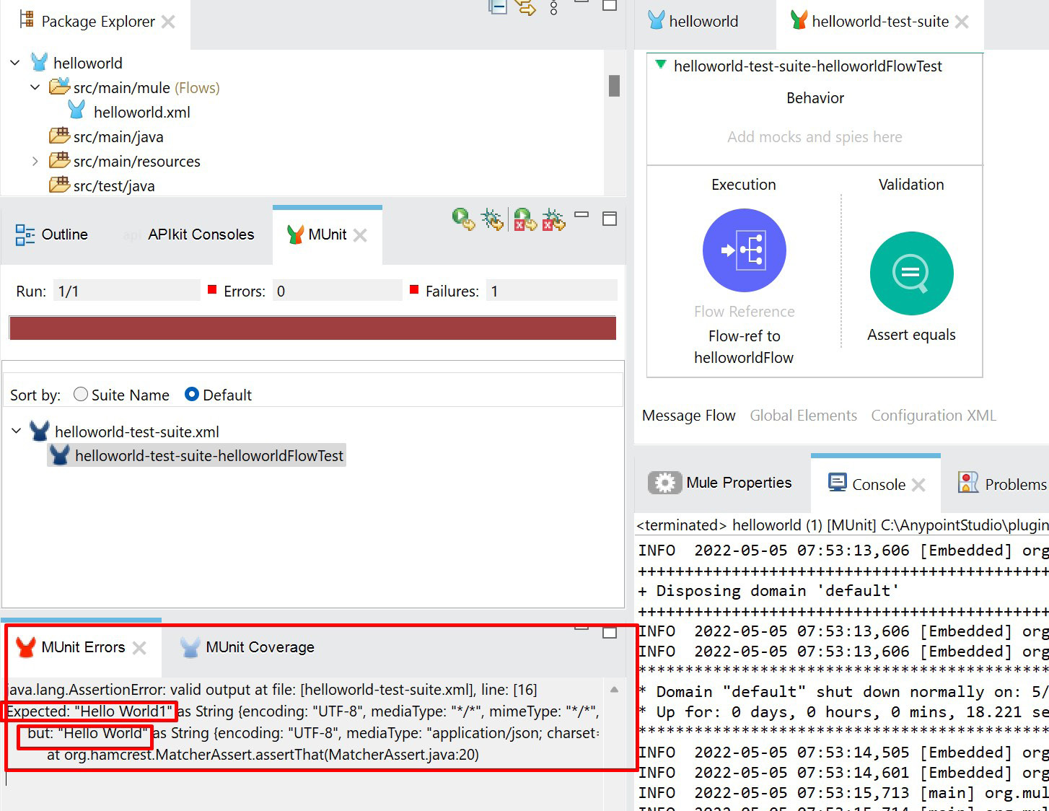Click the red MUnit test progress bar
The width and height of the screenshot is (1049, 811).
tap(312, 328)
